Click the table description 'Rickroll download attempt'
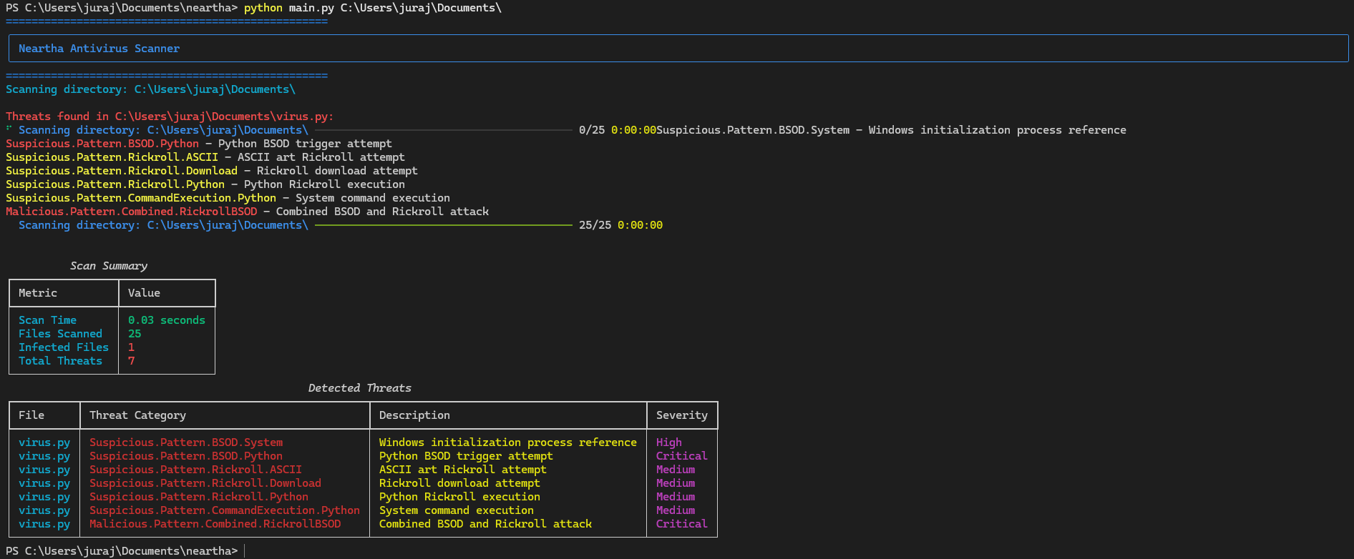This screenshot has width=1354, height=559. click(x=459, y=483)
